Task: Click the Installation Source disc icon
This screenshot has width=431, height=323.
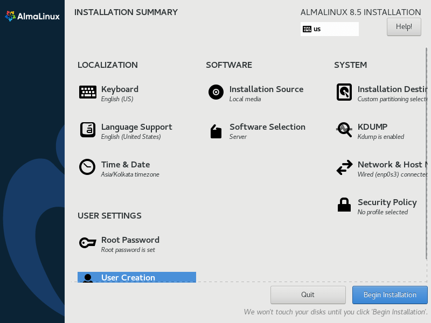Action: tap(216, 92)
